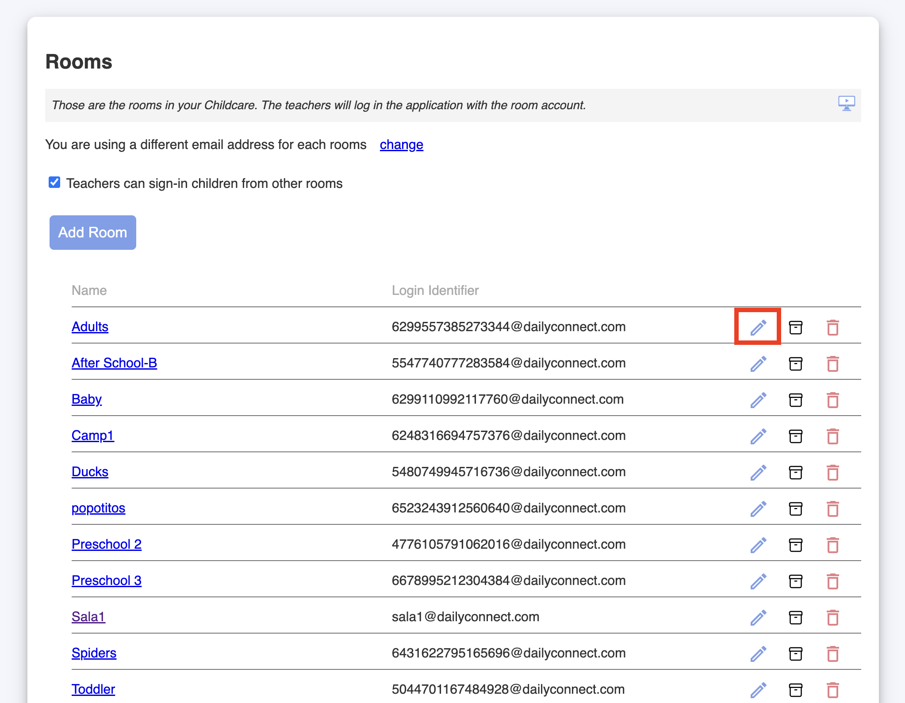This screenshot has height=703, width=905.
Task: Archive the Toddler room
Action: click(795, 690)
